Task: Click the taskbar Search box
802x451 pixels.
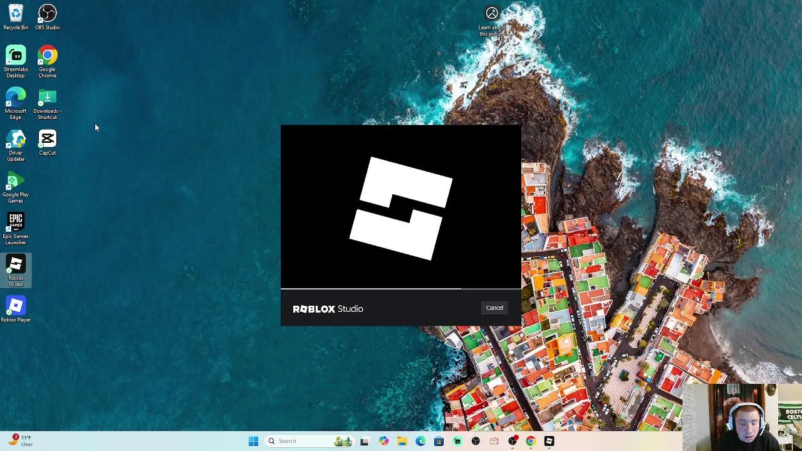Action: pyautogui.click(x=310, y=441)
